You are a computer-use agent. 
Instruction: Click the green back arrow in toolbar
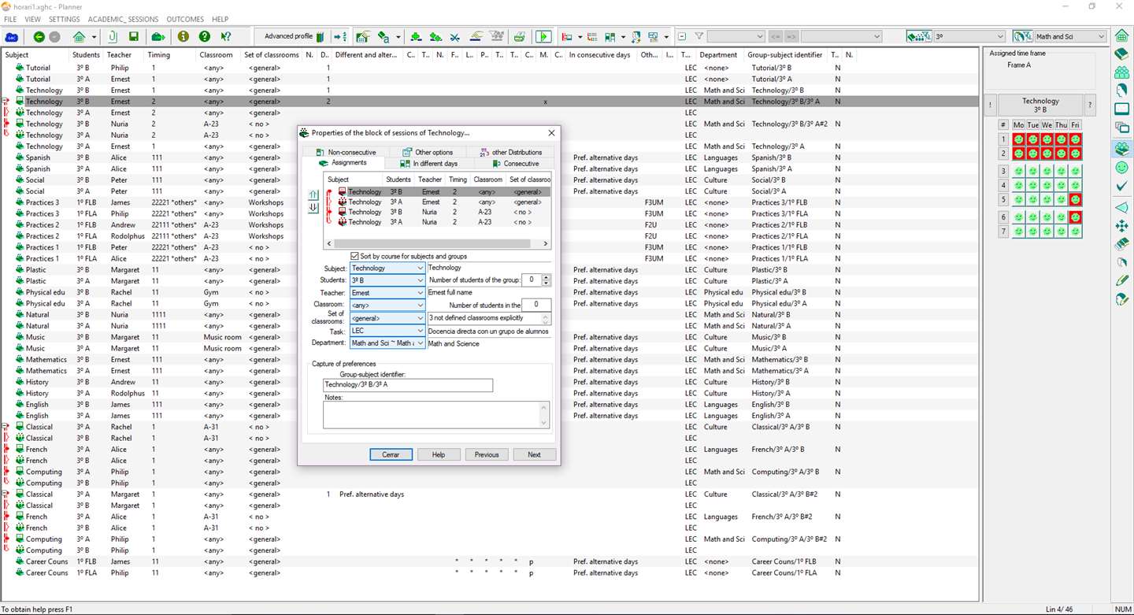(39, 37)
